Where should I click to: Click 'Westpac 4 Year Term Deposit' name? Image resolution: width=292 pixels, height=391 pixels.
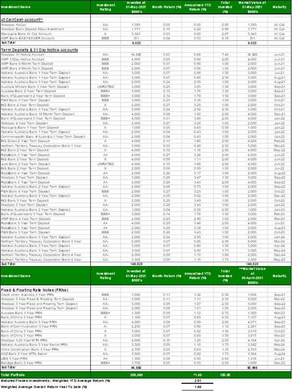(24, 123)
